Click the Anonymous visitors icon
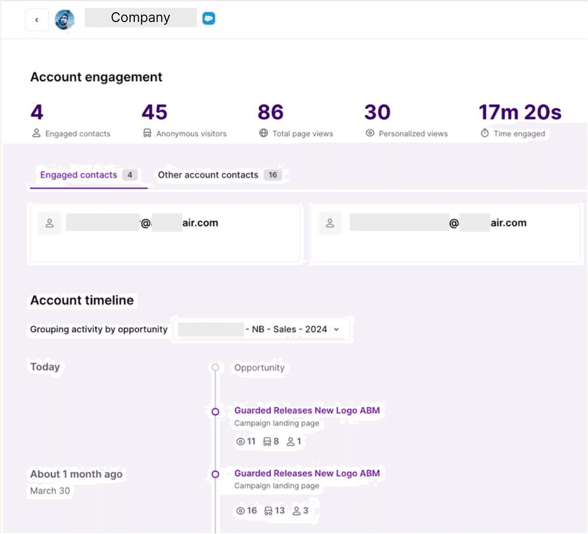Image resolution: width=588 pixels, height=534 pixels. (147, 133)
